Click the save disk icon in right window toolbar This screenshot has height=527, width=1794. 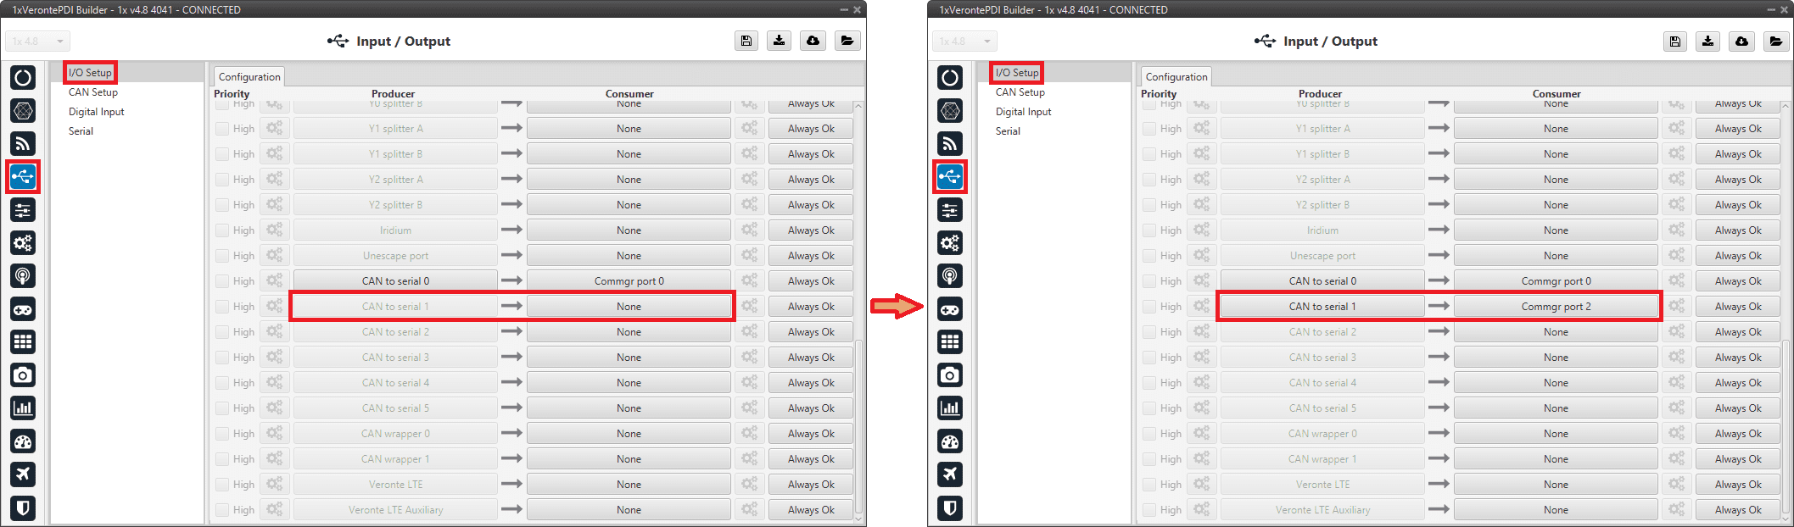(x=1675, y=41)
